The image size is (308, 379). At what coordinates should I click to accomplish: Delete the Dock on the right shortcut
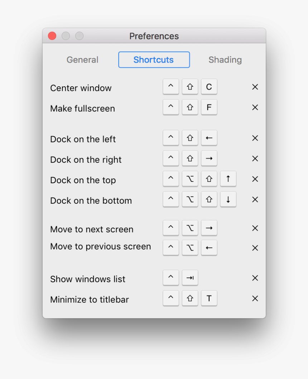[x=255, y=159]
